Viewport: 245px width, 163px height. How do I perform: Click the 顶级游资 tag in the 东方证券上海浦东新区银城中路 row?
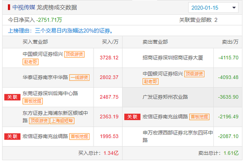[x=39, y=121]
